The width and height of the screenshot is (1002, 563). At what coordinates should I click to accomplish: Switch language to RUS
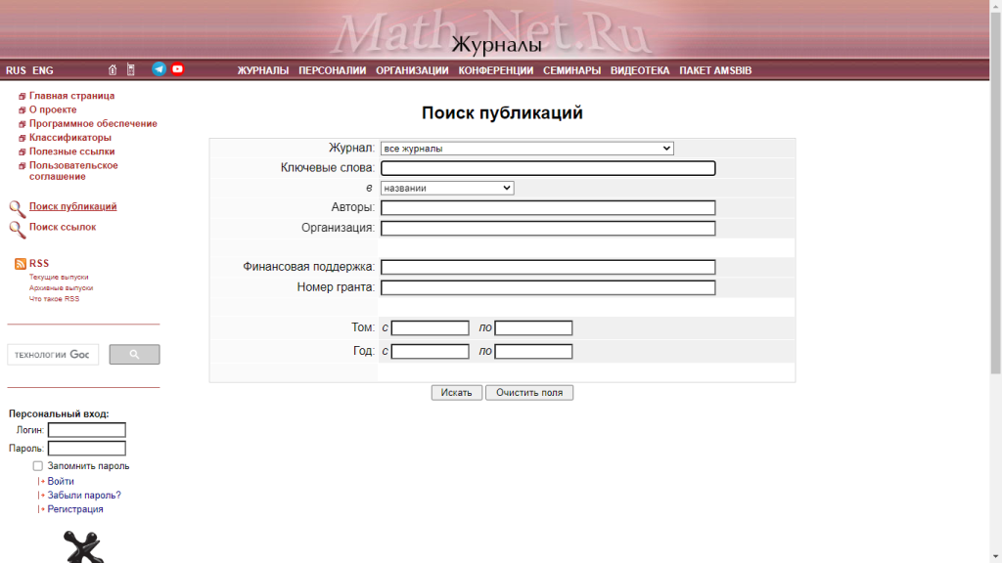(16, 70)
